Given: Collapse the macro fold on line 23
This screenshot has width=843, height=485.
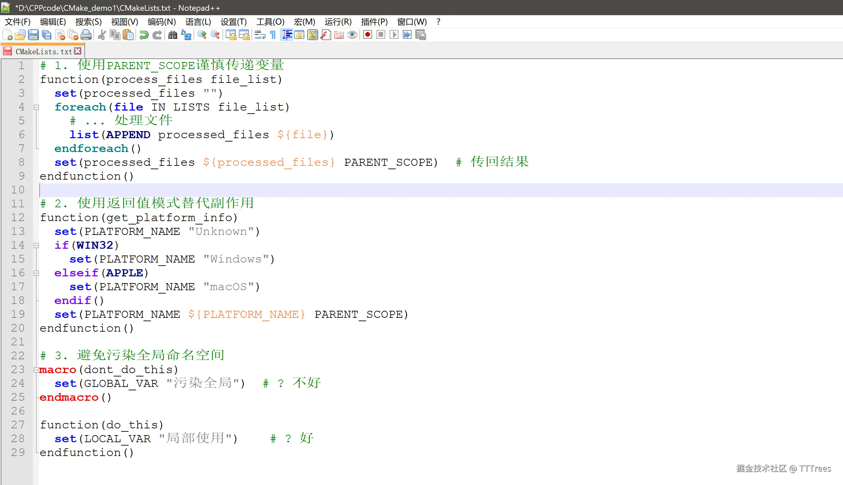Looking at the screenshot, I should click(x=36, y=370).
